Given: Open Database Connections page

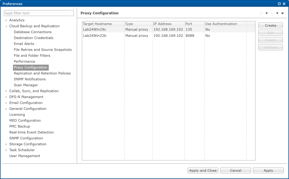Looking at the screenshot, I should click(x=33, y=32).
